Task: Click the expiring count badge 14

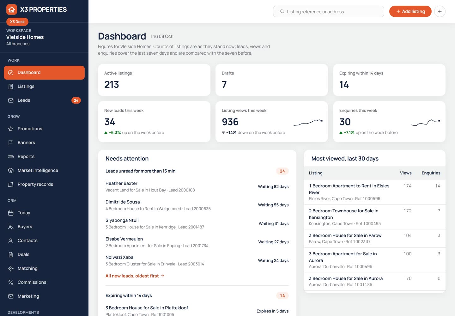Action: tap(282, 296)
